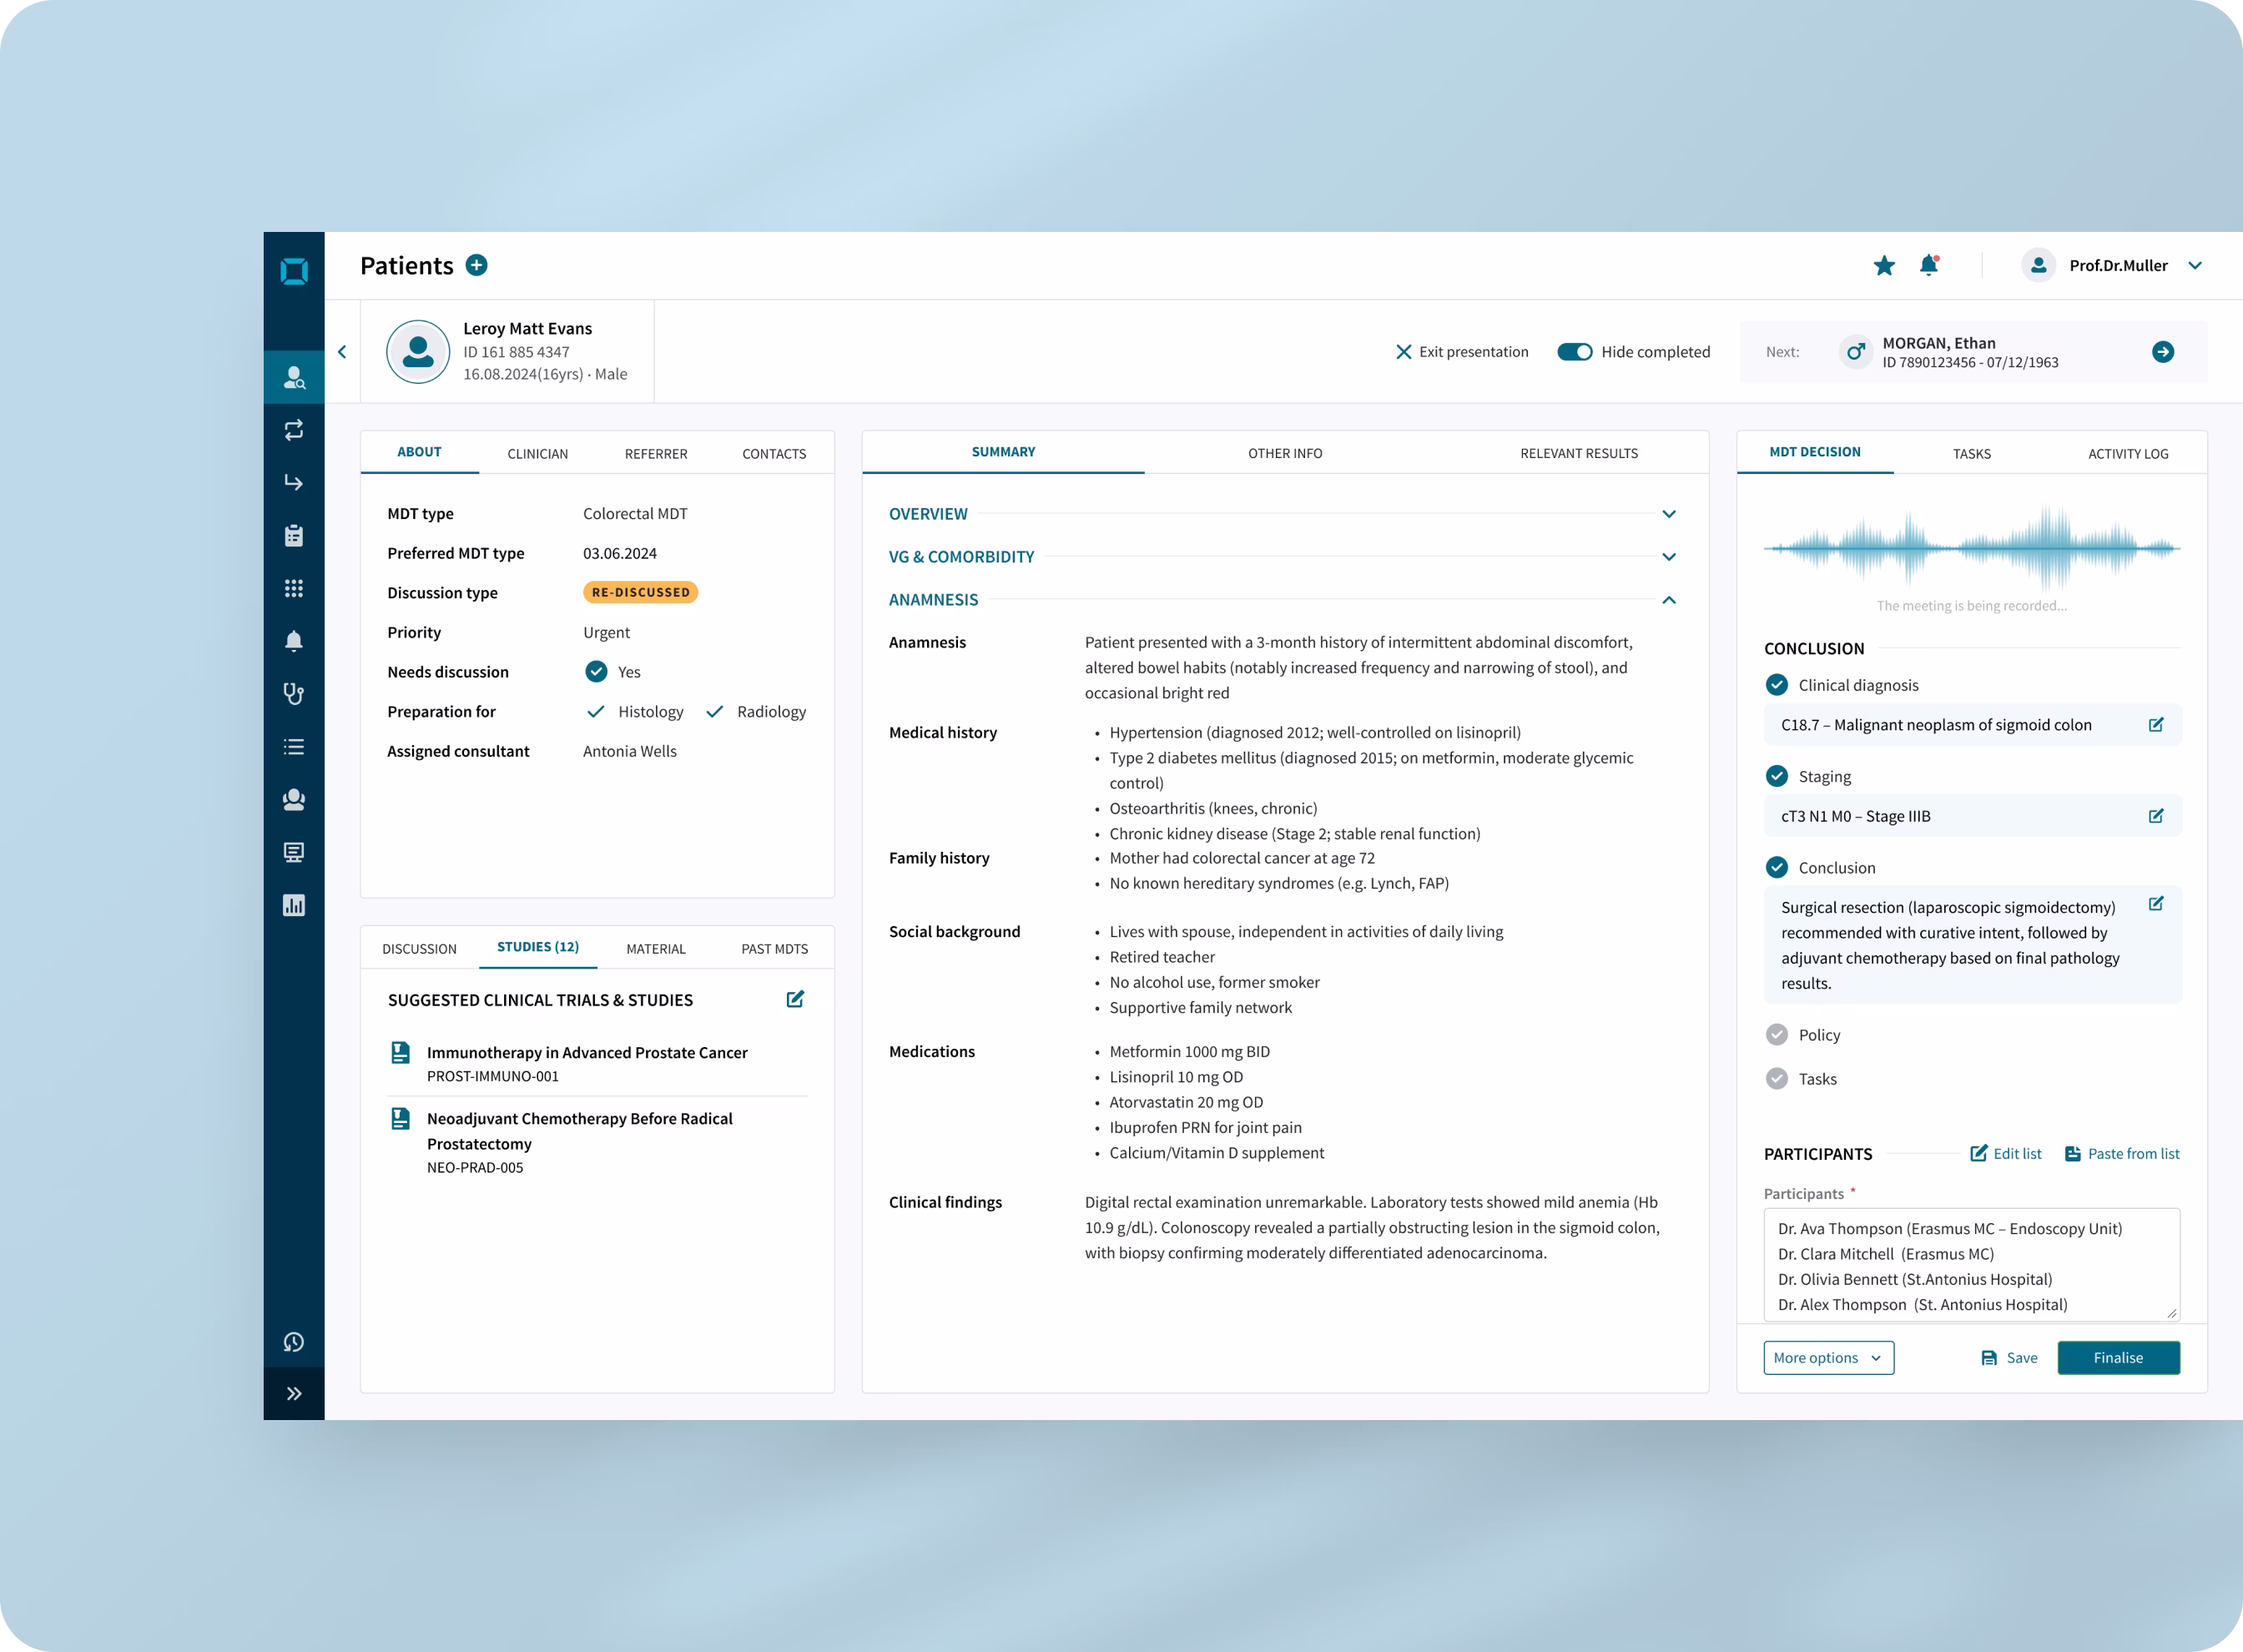Toggle the Tasks check circle
Screen dimensions: 2243x1652
tap(1776, 1079)
